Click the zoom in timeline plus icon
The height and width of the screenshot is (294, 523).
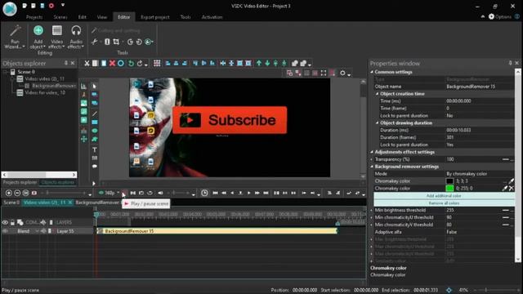point(9,193)
